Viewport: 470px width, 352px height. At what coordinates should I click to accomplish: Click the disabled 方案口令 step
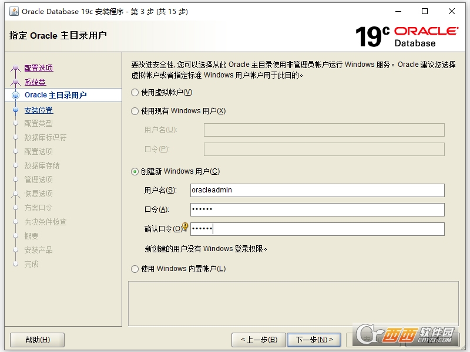coord(39,208)
